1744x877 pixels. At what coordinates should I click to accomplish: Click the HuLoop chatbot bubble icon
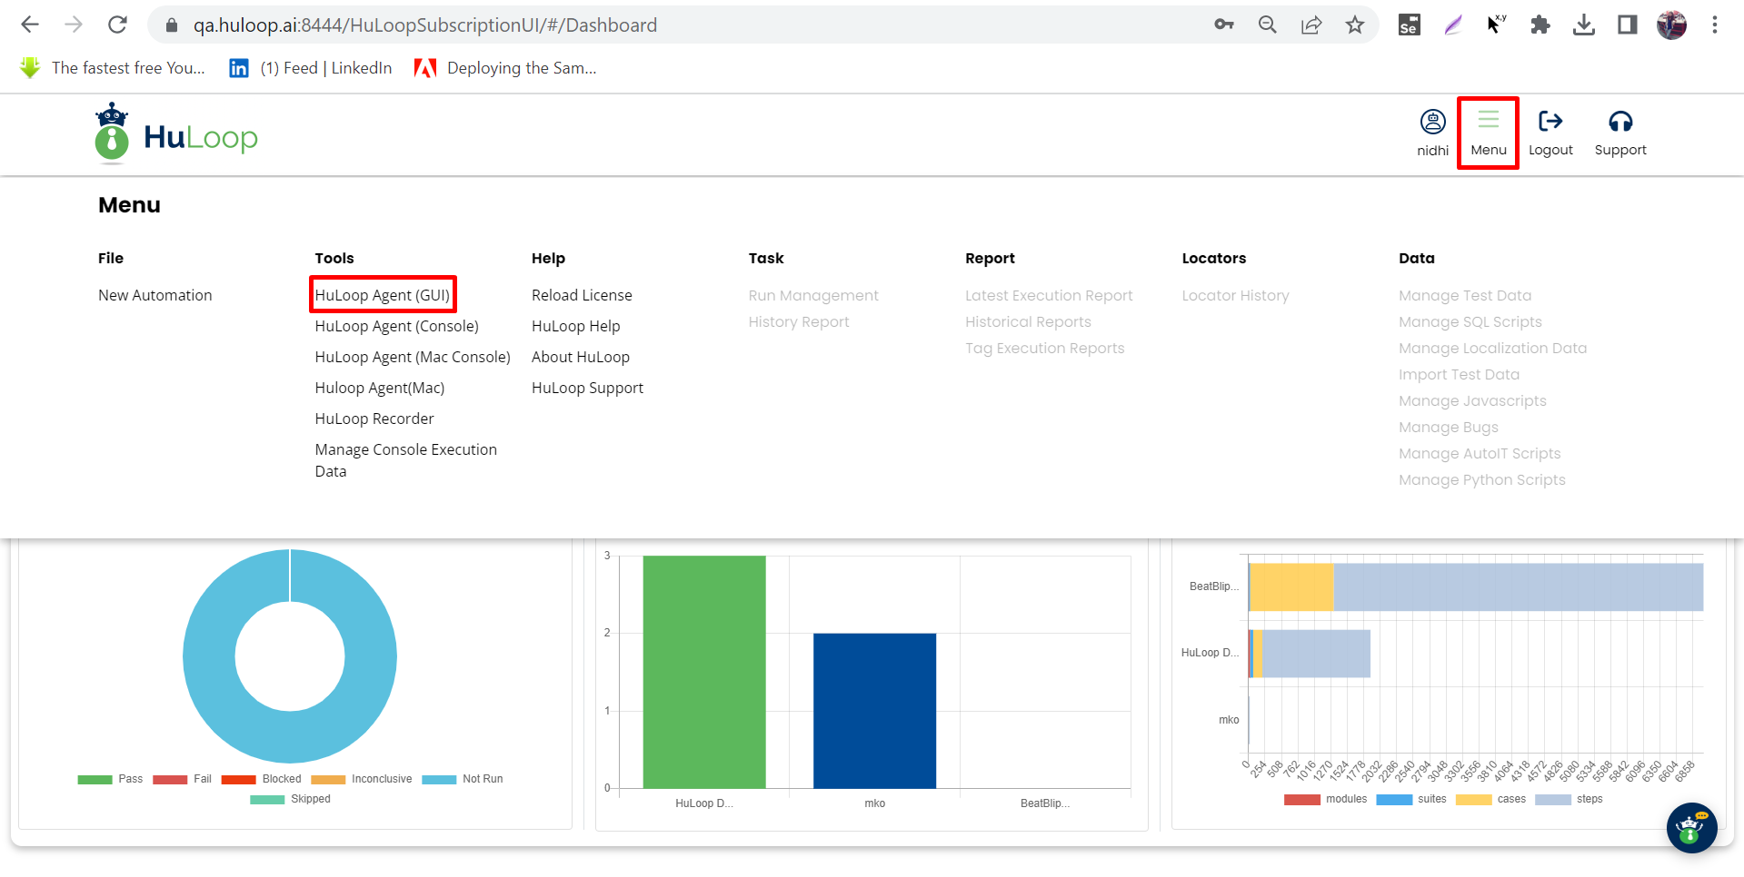pos(1690,828)
